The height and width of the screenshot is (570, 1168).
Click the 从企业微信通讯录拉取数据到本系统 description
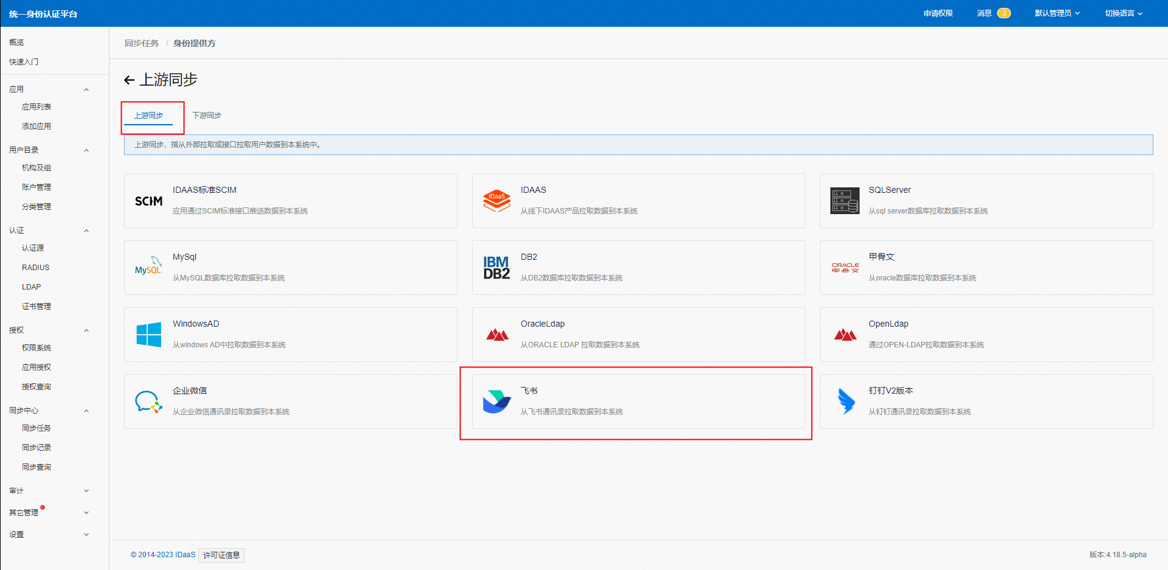coord(231,412)
